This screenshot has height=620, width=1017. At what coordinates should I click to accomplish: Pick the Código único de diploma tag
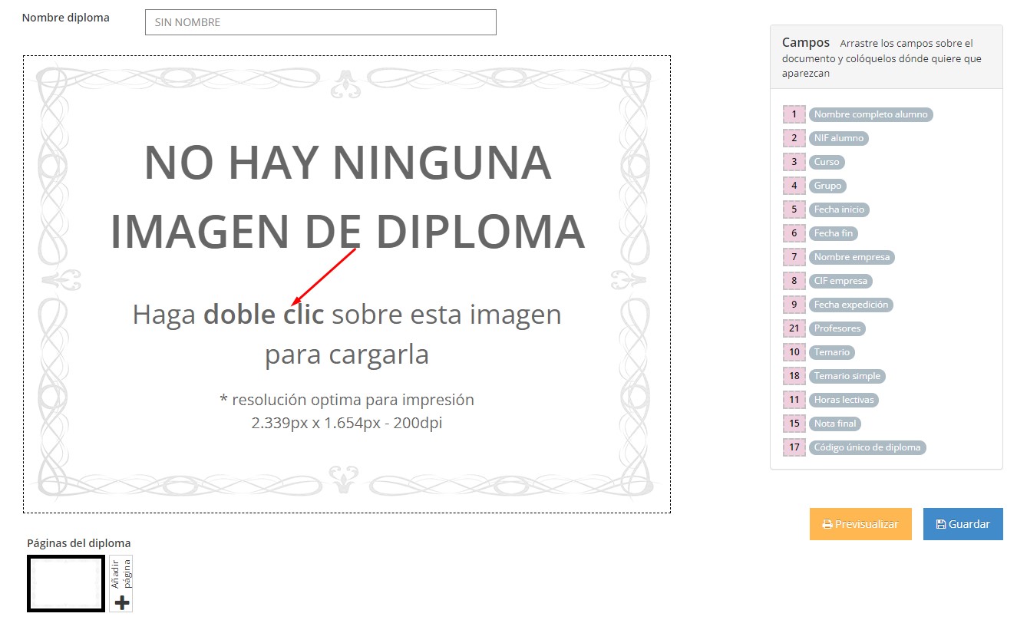867,447
